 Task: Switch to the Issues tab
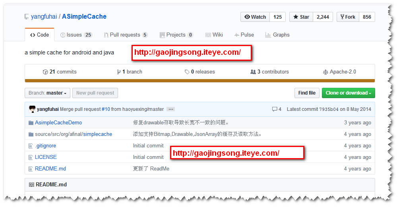point(76,35)
